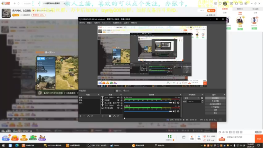Switch to the 周榜 ranking tab
Screen dimensions: 263x148
pyautogui.click(x=240, y=13)
